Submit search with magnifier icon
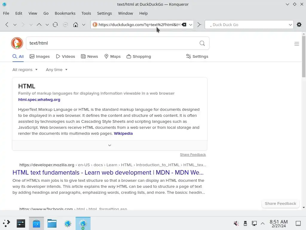This screenshot has width=306, height=230. [202, 43]
